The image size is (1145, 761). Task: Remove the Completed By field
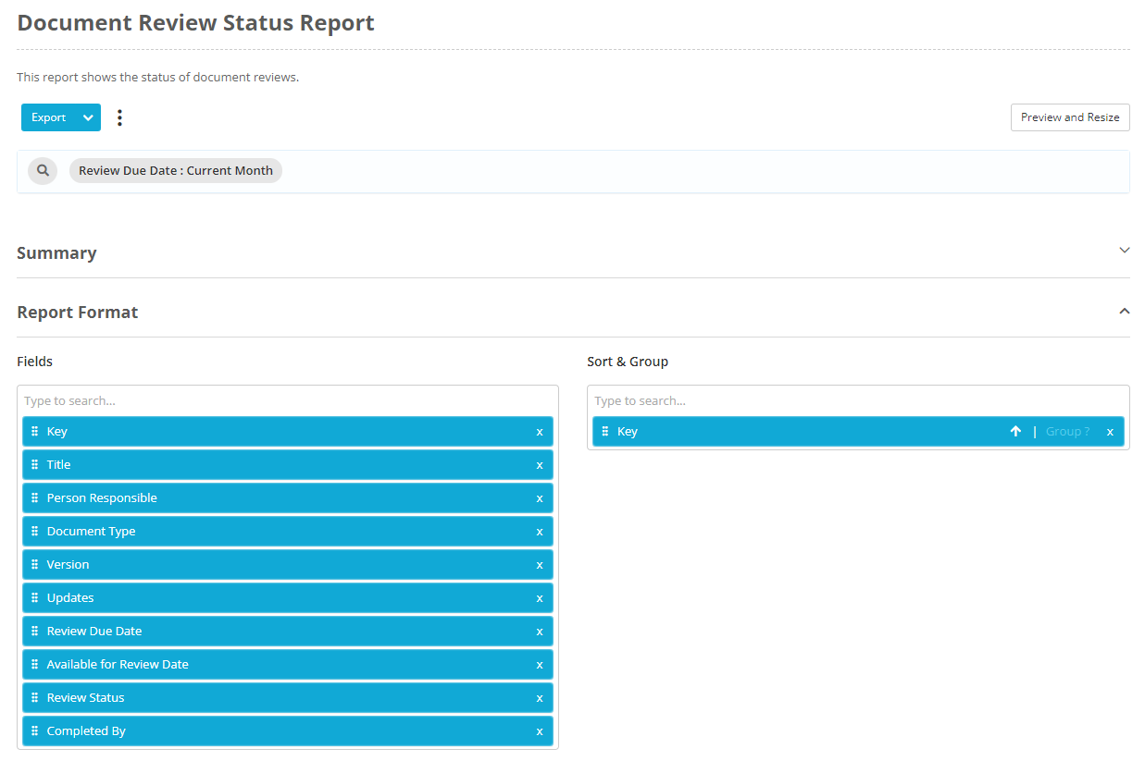[540, 731]
